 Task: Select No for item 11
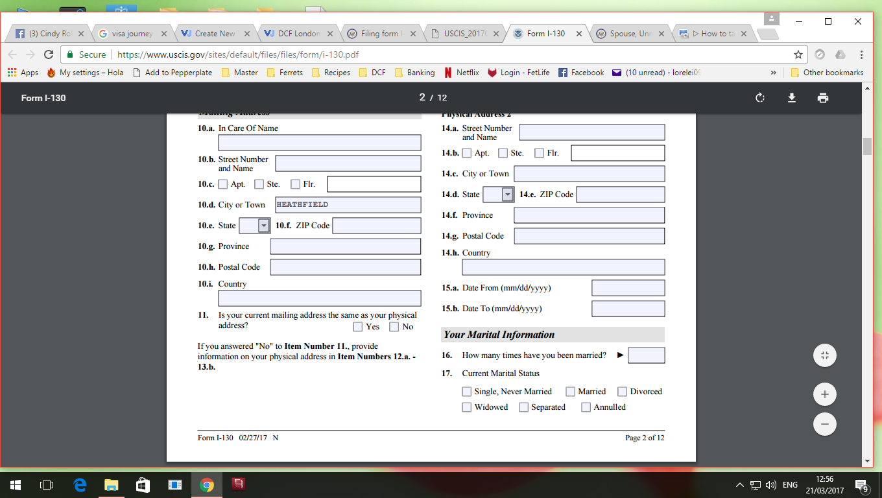click(394, 327)
